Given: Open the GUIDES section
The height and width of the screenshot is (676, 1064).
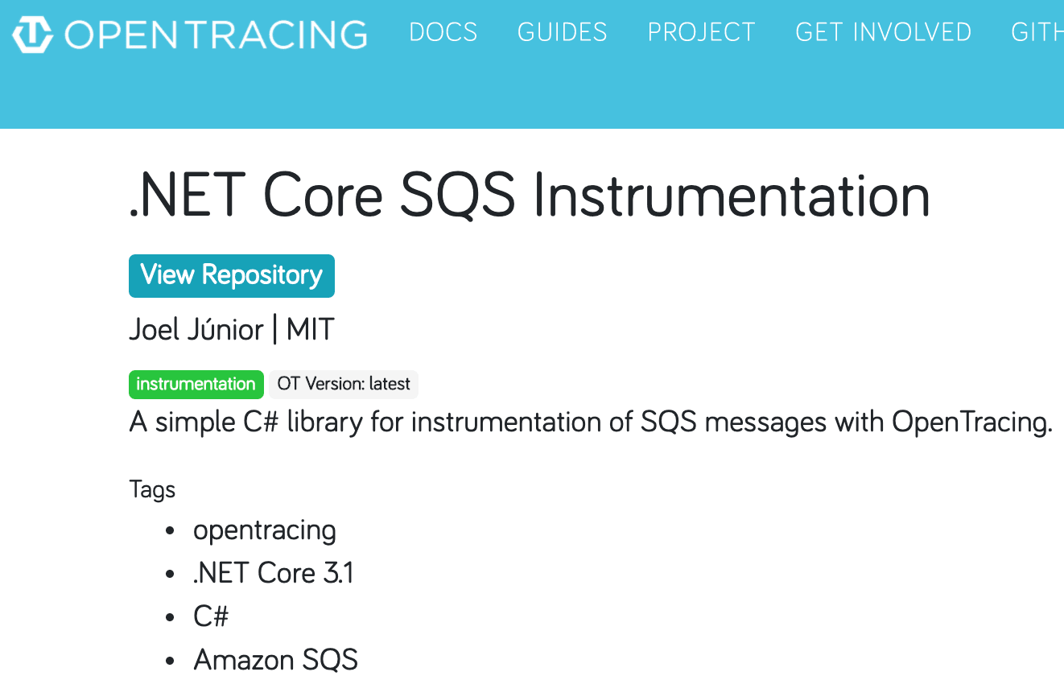Looking at the screenshot, I should pyautogui.click(x=562, y=33).
